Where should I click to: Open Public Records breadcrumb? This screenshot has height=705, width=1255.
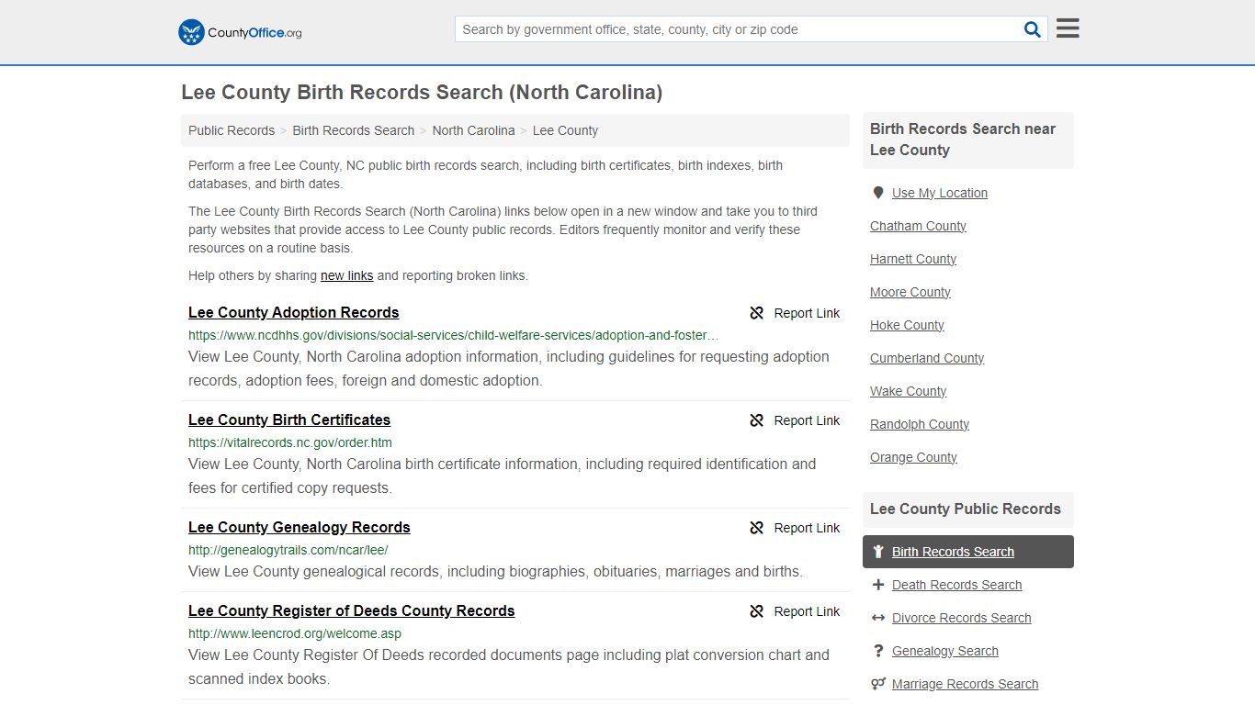coord(232,130)
